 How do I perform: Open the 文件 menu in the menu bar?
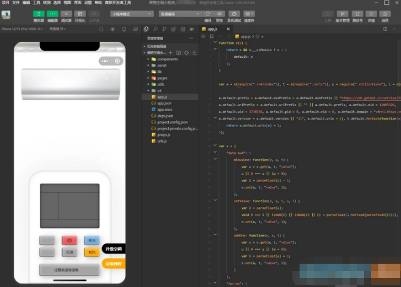pos(16,2)
